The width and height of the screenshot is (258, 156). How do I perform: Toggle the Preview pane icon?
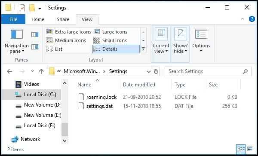tap(35, 34)
